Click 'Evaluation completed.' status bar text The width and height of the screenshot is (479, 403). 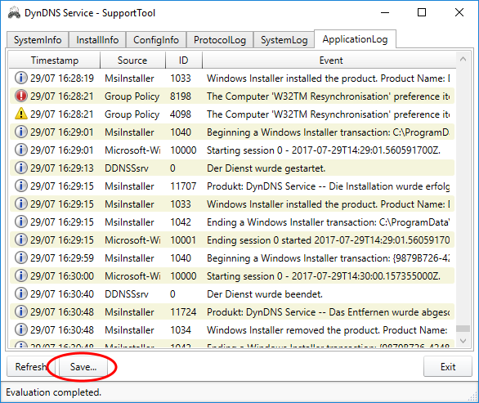pos(53,392)
